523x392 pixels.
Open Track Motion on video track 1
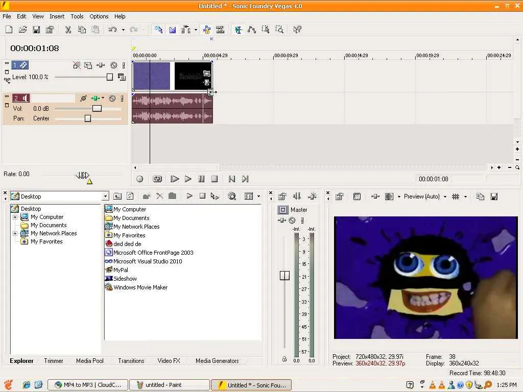(x=88, y=65)
